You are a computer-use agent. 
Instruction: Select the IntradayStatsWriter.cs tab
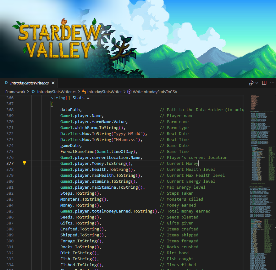pos(30,83)
